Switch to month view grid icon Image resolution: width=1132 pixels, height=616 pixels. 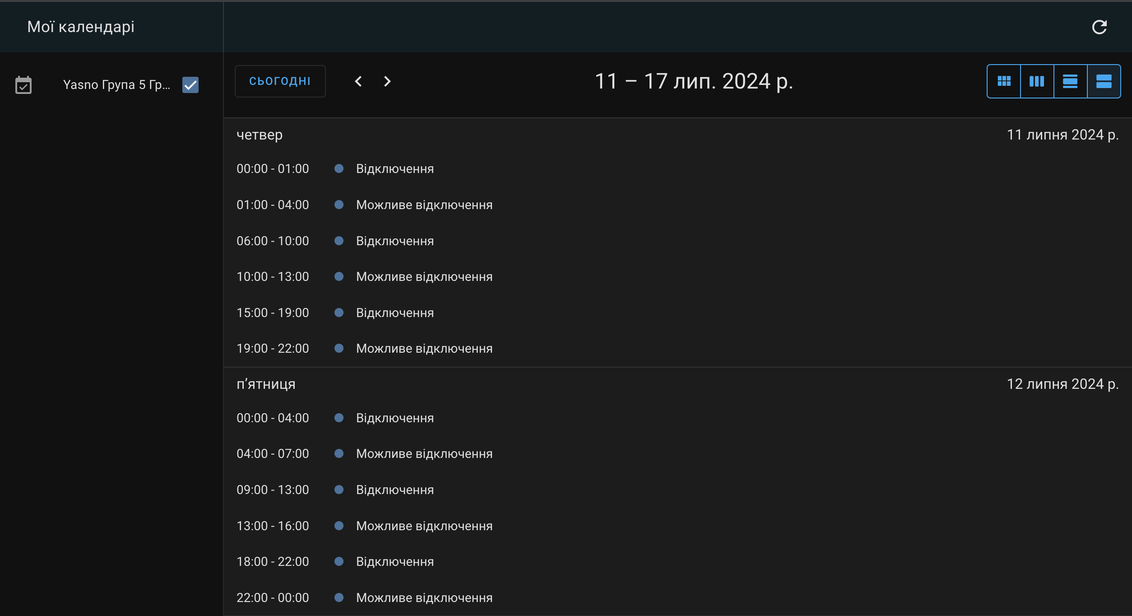coord(1004,81)
